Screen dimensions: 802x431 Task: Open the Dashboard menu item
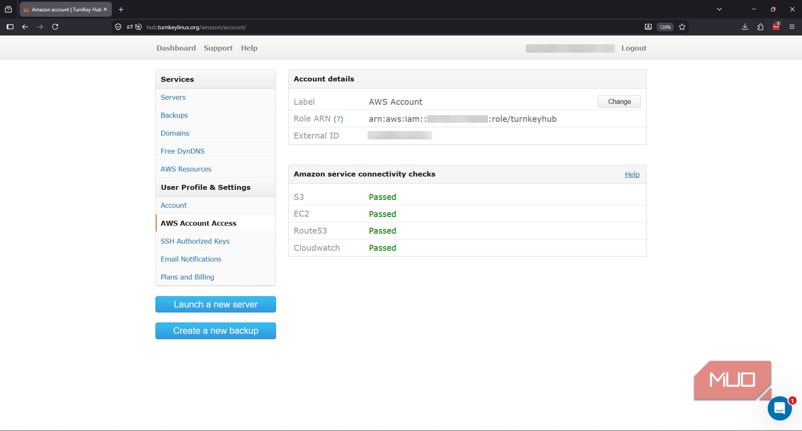click(x=176, y=48)
